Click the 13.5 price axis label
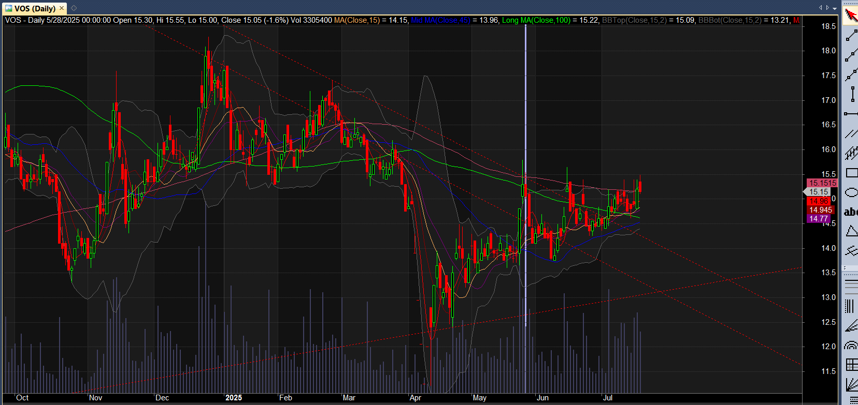This screenshot has width=858, height=405. tap(828, 273)
